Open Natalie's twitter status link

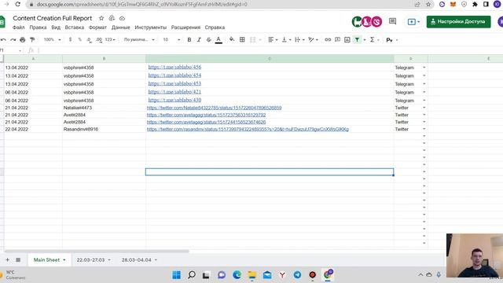click(x=215, y=108)
